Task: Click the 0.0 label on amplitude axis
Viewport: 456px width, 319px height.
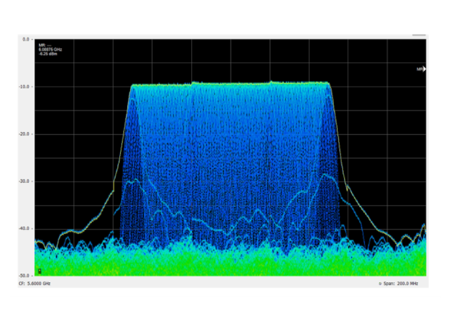Action: [26, 40]
